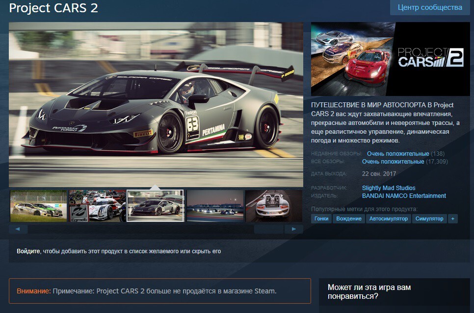Click the right arrow of the screenshot strip
Image resolution: width=474 pixels, height=313 pixels.
[293, 229]
